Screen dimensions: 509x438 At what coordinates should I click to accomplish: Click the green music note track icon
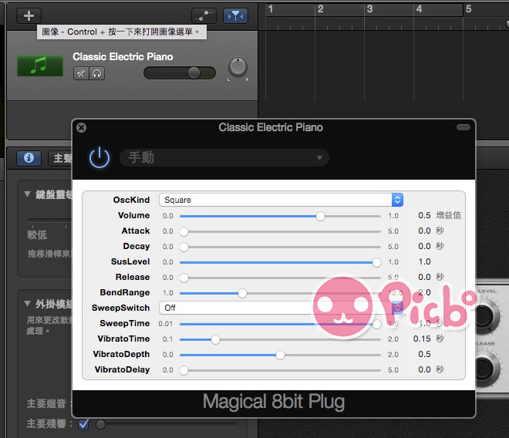point(40,66)
